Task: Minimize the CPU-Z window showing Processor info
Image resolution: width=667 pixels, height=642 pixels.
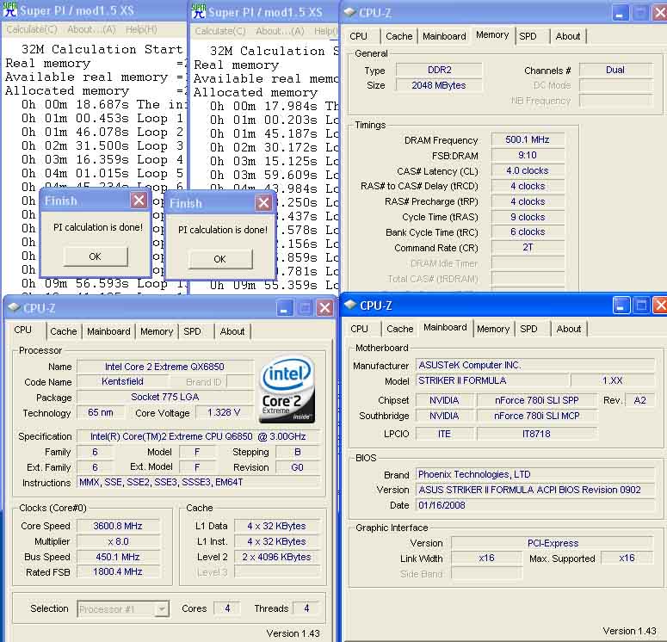Action: [284, 308]
